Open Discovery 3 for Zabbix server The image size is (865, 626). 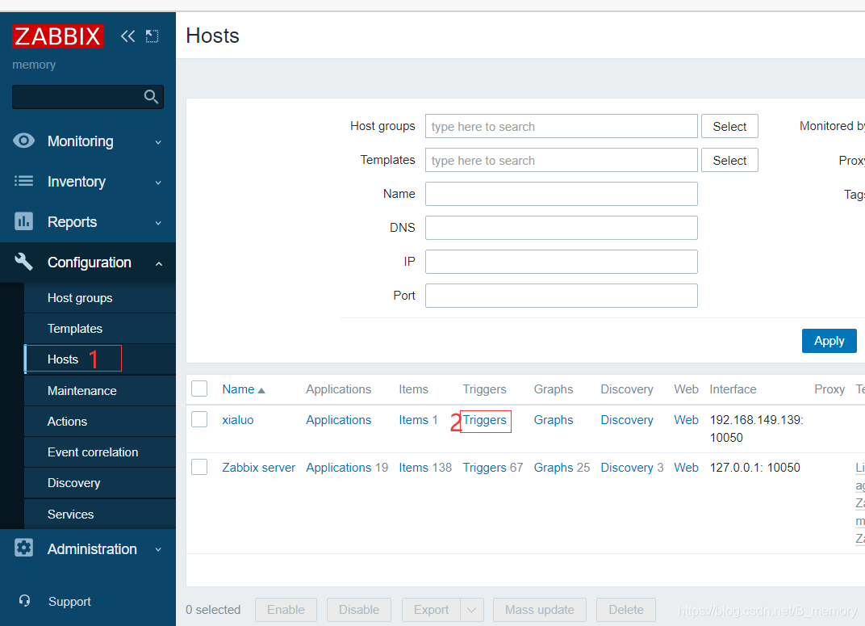click(x=627, y=468)
